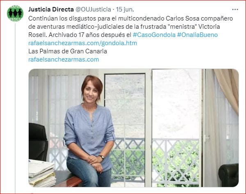
Task: Click the Justicia Directa green avatar
Action: click(x=15, y=14)
